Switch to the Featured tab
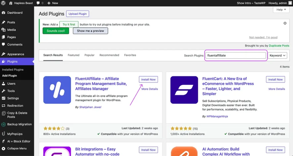This screenshot has height=156, width=293. (74, 55)
